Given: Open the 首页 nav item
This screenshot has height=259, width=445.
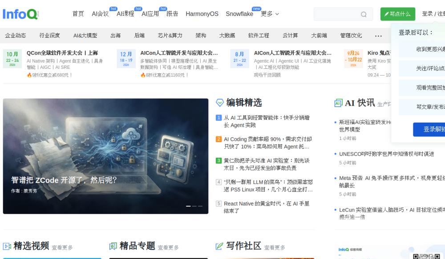Looking at the screenshot, I should pos(78,14).
